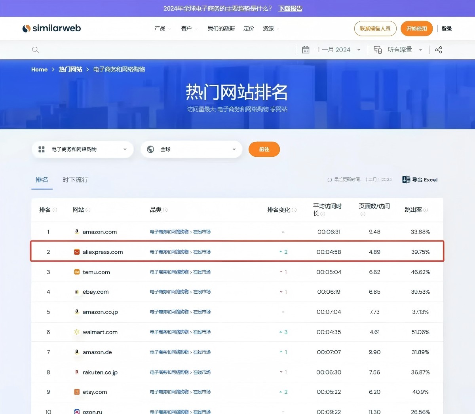Screen dimensions: 475x414
Task: Expand the 客户 menu
Action: tap(189, 28)
